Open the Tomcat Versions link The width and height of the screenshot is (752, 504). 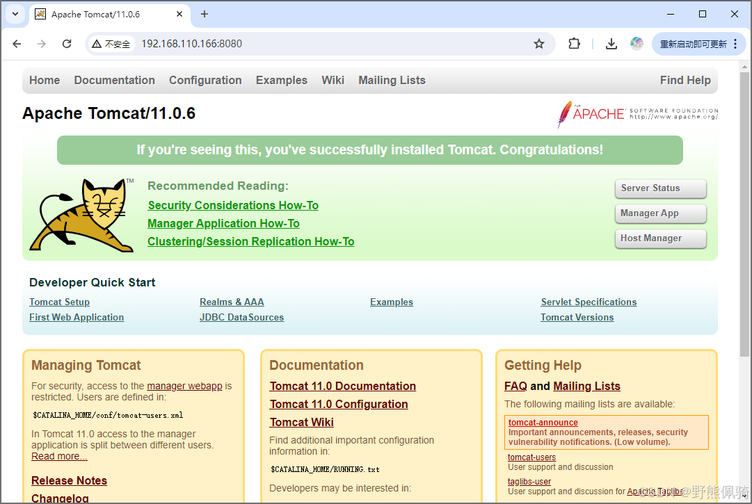point(577,318)
